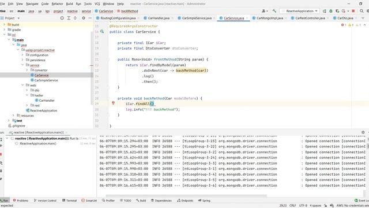This screenshot has height=208, width=369.
Task: Collapse the src folder
Action: (x=4, y=35)
